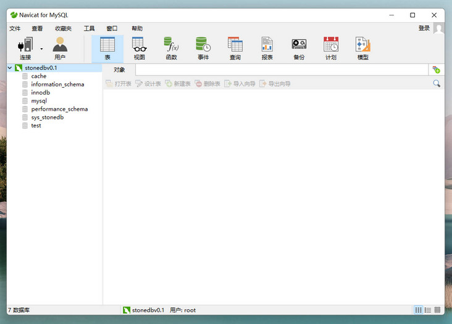Open the 模型 (Model) section

point(363,48)
